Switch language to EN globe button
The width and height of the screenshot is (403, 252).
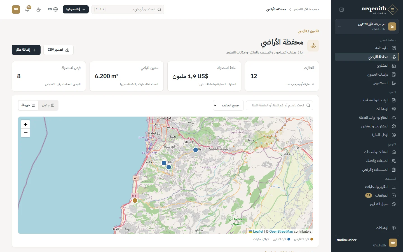[53, 9]
